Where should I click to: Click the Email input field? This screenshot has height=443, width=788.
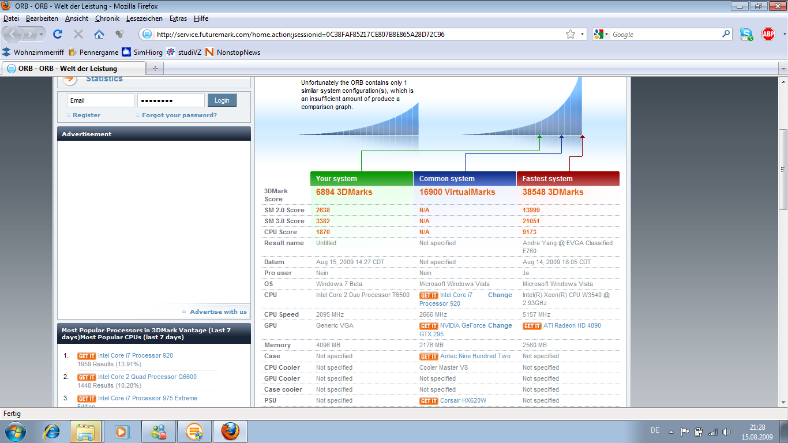click(100, 100)
